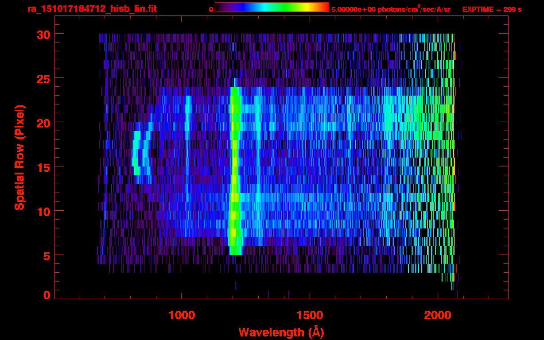
Task: Click the colorbar minimum value 0
Action: point(211,9)
